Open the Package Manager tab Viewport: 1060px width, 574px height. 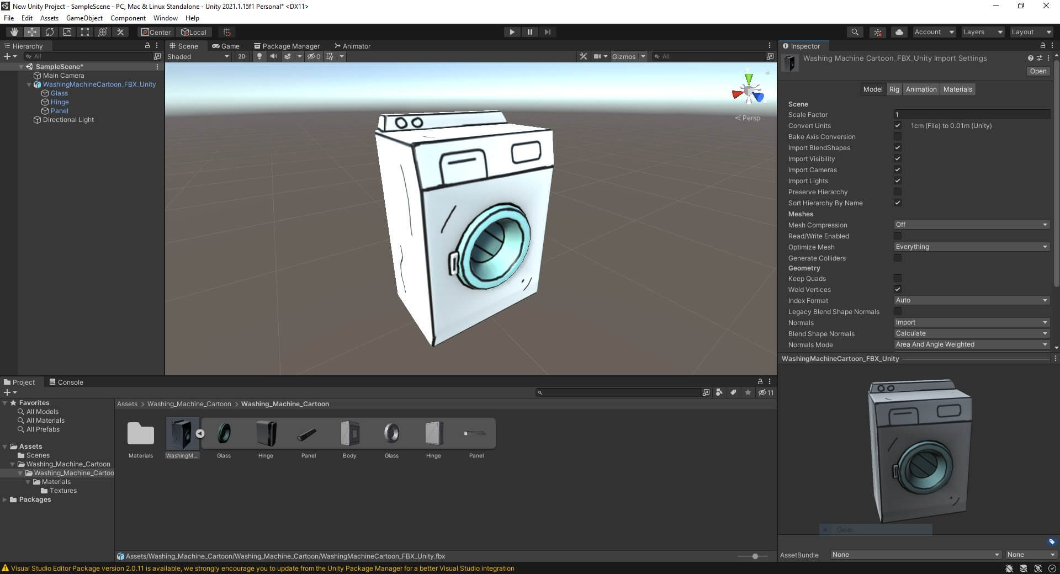(x=287, y=46)
